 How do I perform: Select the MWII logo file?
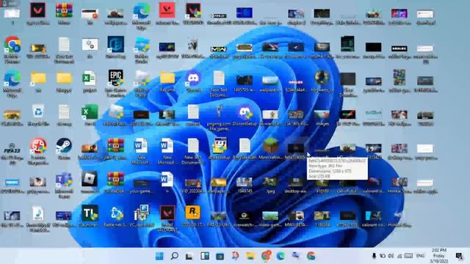tap(219, 49)
